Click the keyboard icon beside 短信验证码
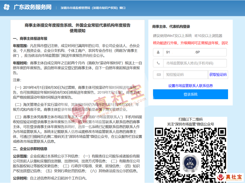Image resolution: width=245 pixels, height=183 pixels. (x=159, y=75)
